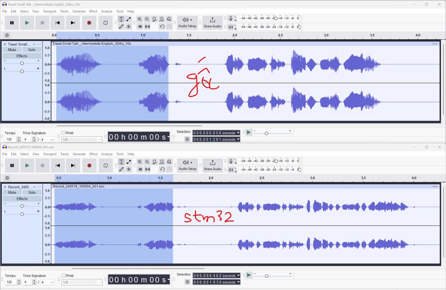Open the Transport menu in the Travel window
Viewport: 446px width, 290px height.
point(50,11)
